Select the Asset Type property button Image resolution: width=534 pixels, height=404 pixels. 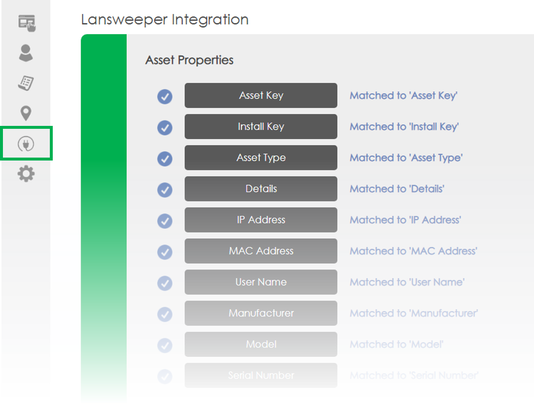pyautogui.click(x=261, y=158)
